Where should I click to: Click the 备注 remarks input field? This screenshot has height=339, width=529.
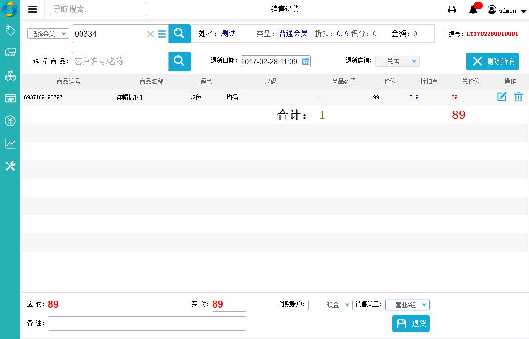coord(147,323)
